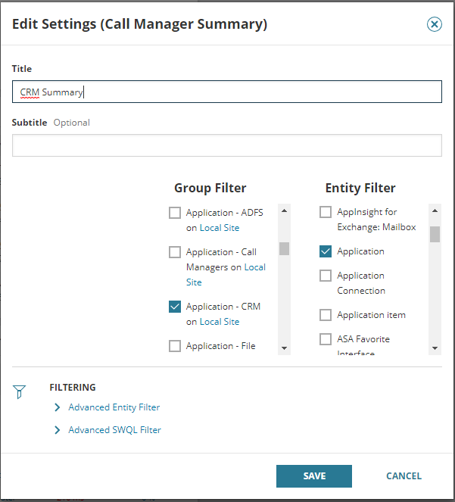This screenshot has height=502, width=455.
Task: Close the Edit Settings dialog with X icon
Action: coord(435,24)
